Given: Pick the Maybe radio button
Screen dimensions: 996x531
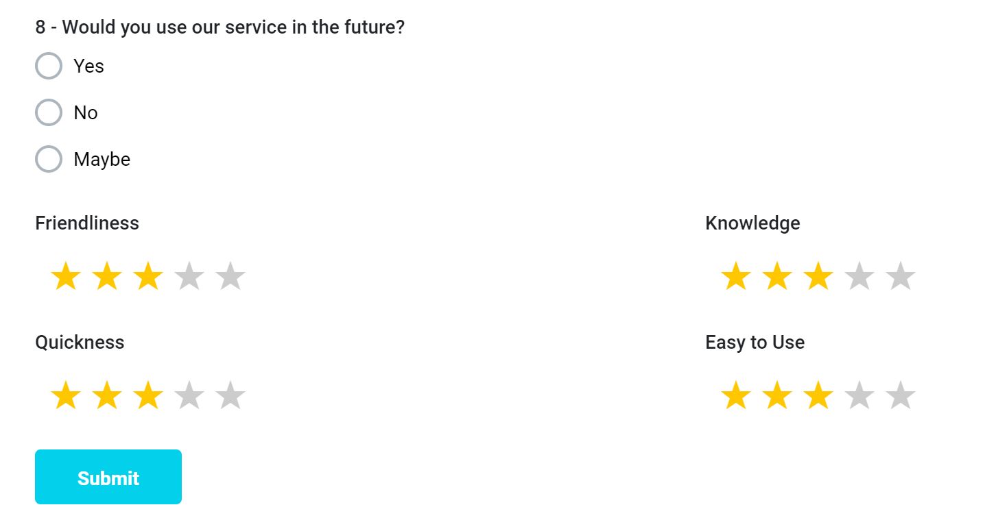Looking at the screenshot, I should coord(49,160).
